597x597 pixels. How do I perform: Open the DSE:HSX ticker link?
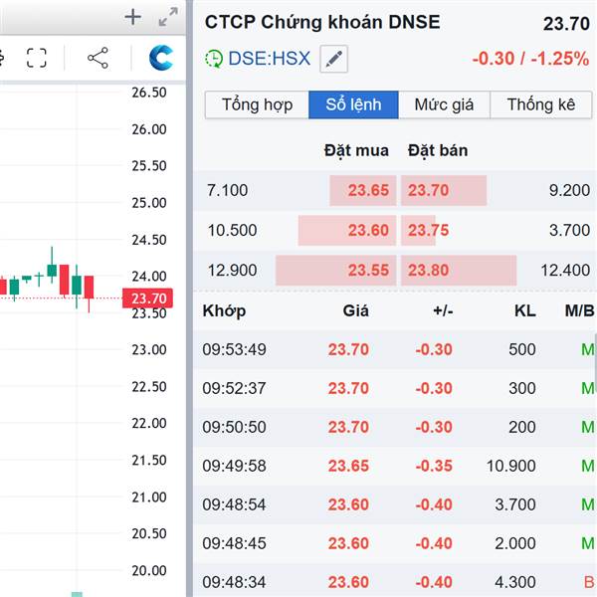pyautogui.click(x=270, y=59)
